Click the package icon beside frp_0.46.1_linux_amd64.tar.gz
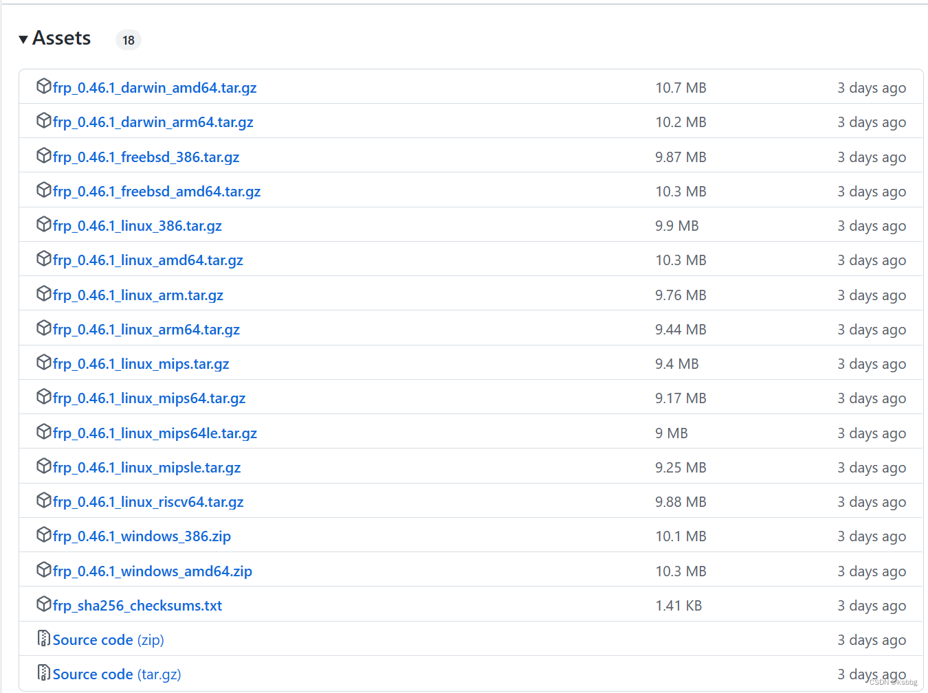Viewport: 928px width, 693px height. point(44,258)
